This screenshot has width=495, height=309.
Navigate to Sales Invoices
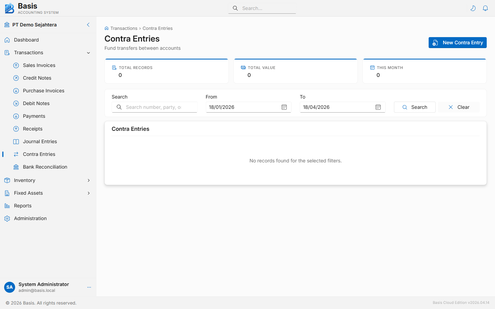[x=39, y=65]
